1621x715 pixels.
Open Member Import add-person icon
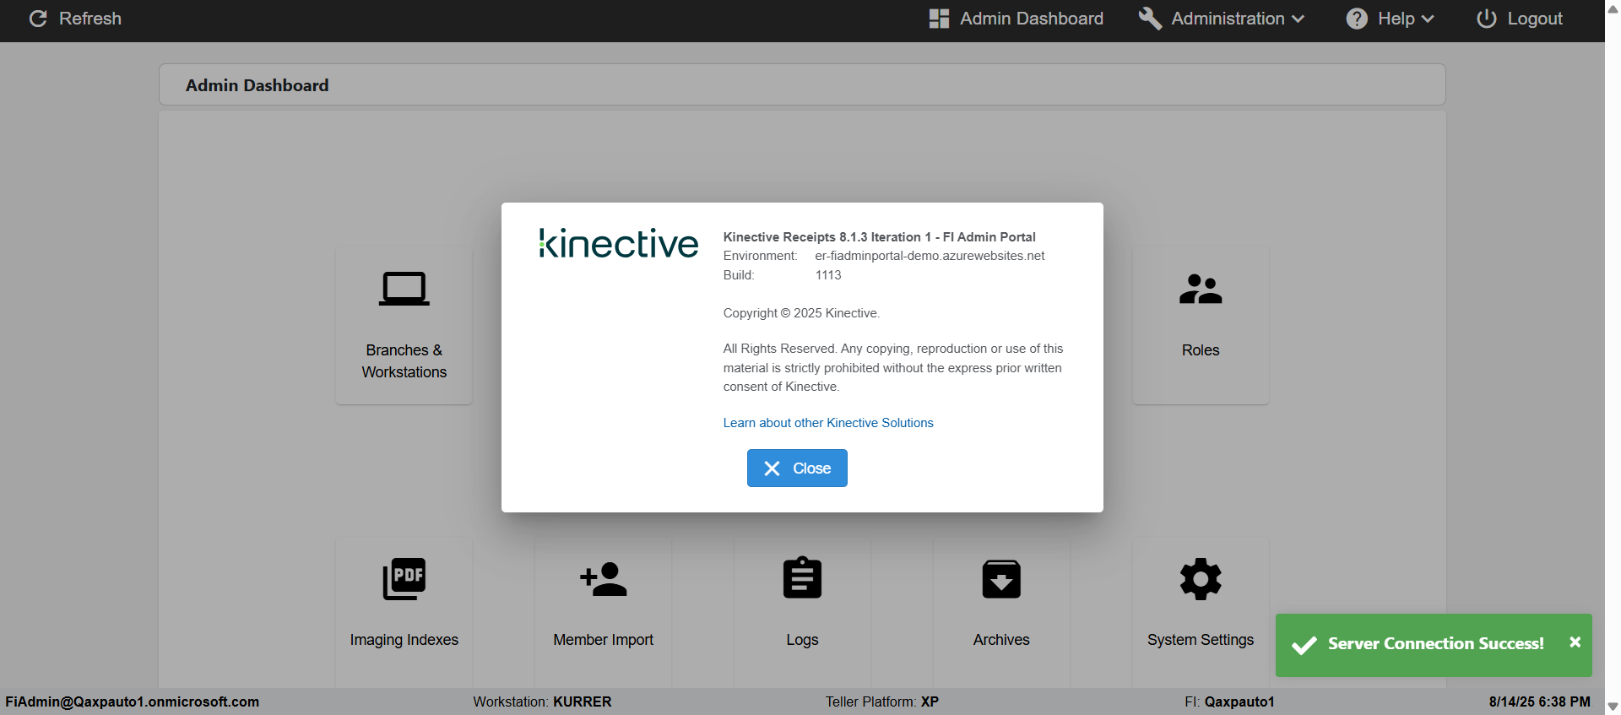[604, 579]
